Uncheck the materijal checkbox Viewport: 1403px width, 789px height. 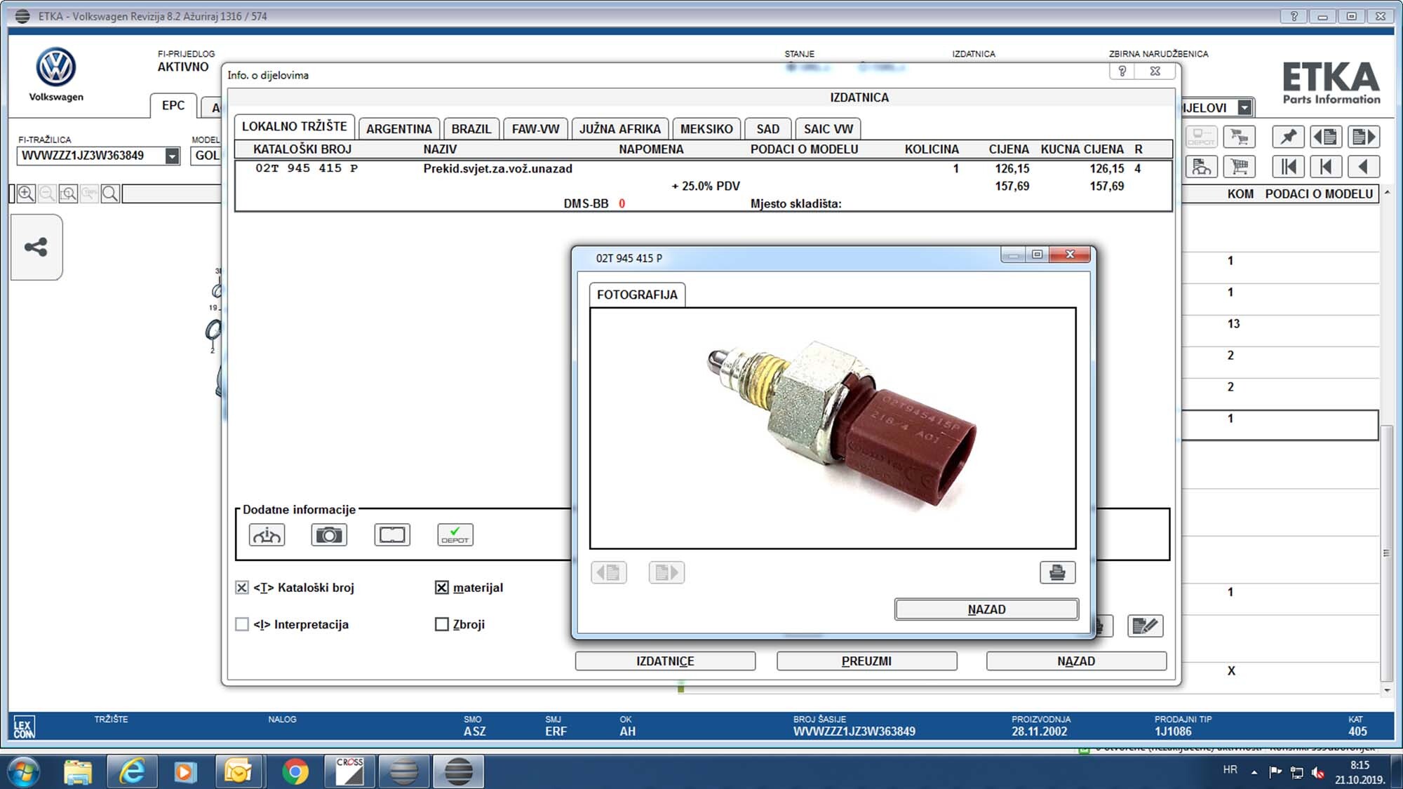(442, 588)
